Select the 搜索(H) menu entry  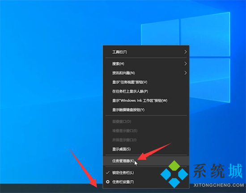(x=146, y=64)
